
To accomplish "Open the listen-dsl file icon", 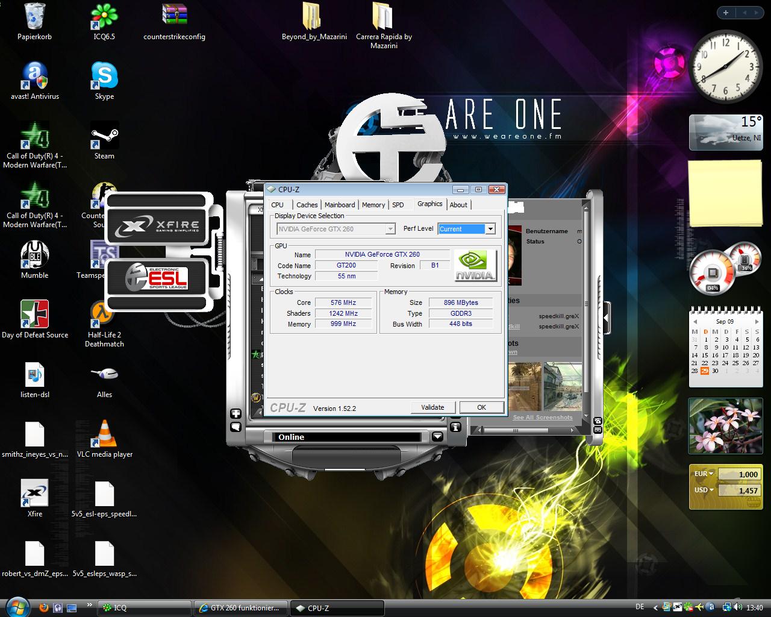I will [34, 380].
